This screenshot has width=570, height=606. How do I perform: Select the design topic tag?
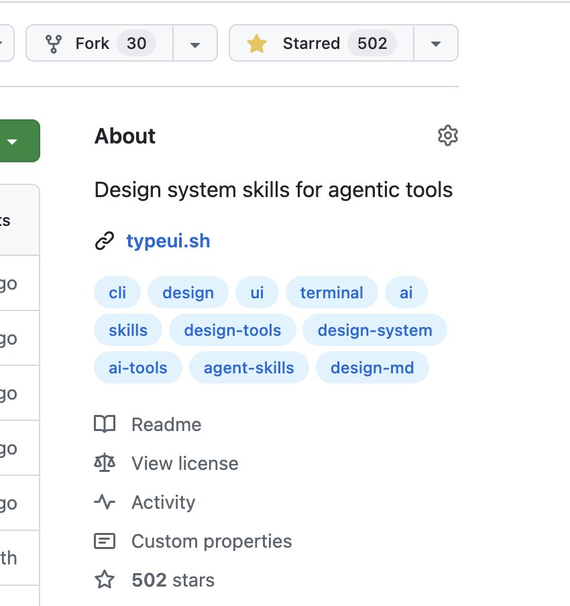click(188, 292)
